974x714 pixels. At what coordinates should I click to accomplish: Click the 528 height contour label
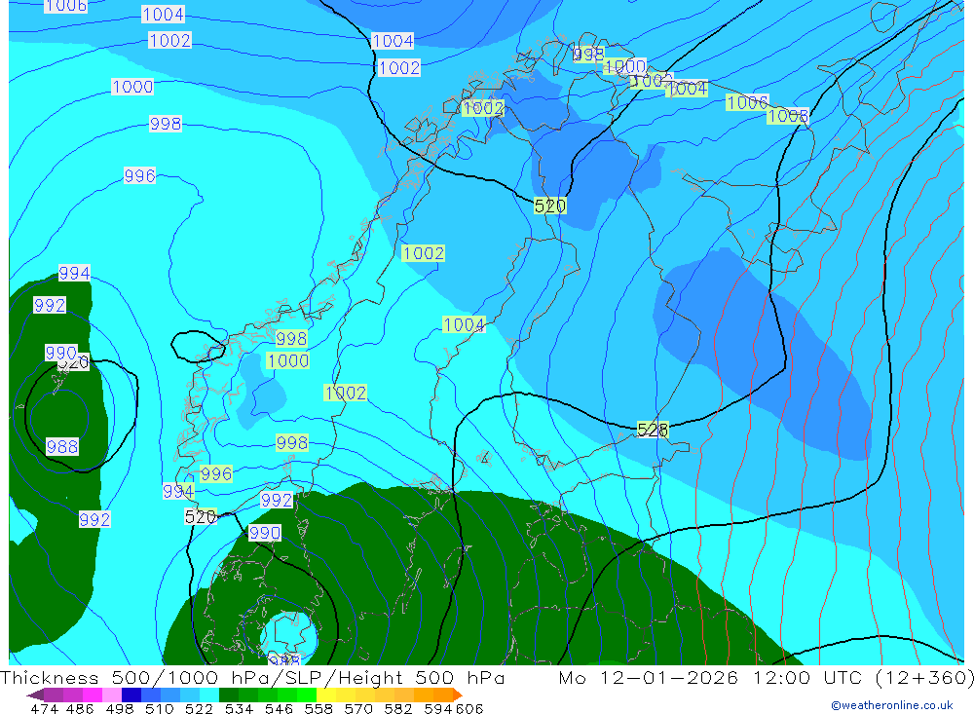tap(653, 430)
